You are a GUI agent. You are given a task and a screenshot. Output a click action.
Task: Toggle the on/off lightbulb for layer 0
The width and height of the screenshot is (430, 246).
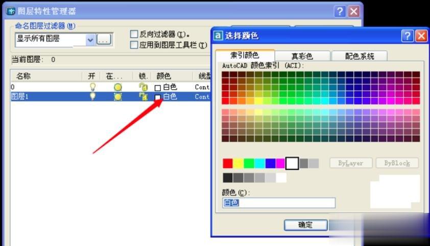coord(93,87)
